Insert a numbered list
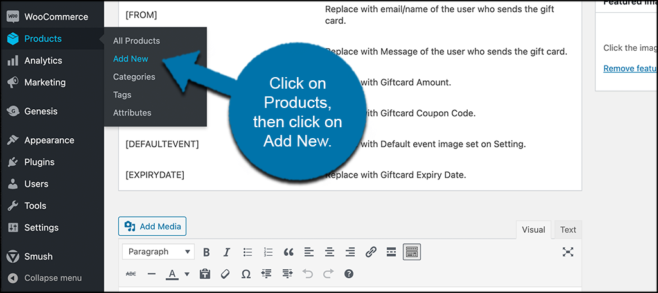This screenshot has width=658, height=293. [268, 252]
